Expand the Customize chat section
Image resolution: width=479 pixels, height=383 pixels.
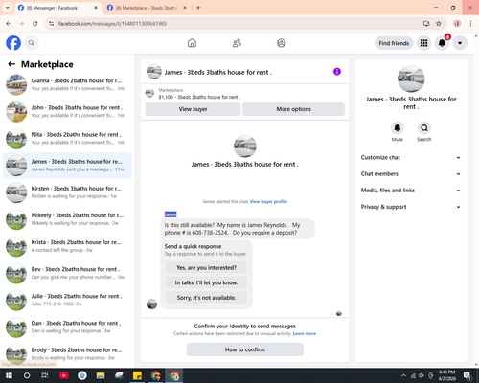[x=411, y=157]
